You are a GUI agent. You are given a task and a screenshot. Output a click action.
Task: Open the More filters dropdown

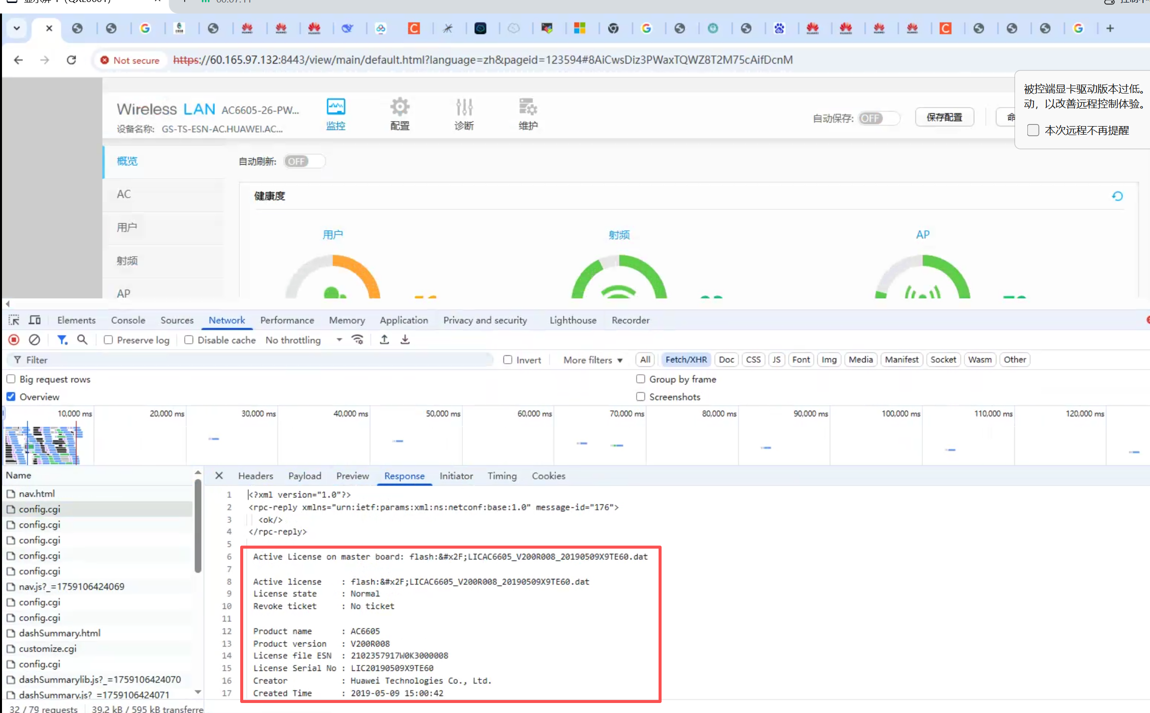pyautogui.click(x=593, y=360)
